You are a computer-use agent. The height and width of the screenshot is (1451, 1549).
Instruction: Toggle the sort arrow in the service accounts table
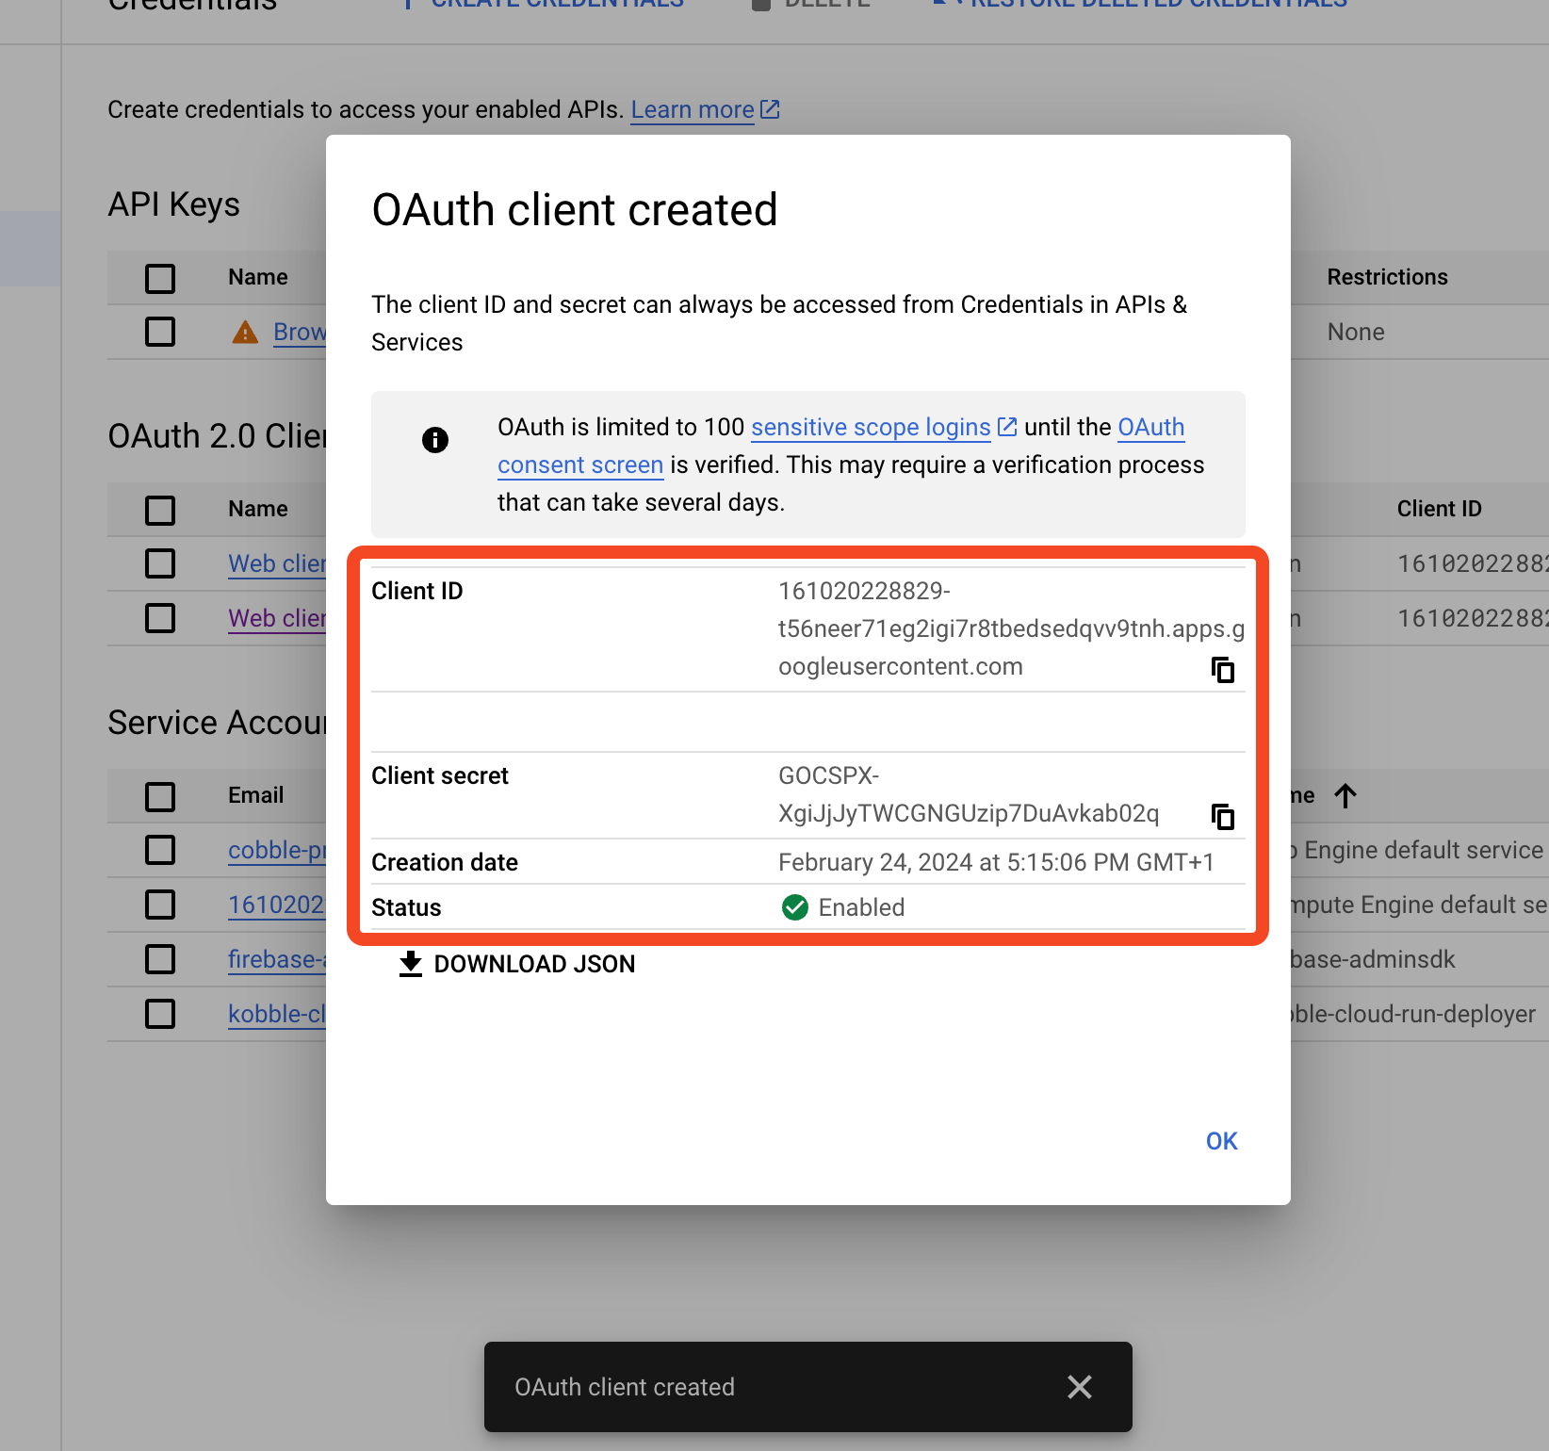pyautogui.click(x=1345, y=795)
